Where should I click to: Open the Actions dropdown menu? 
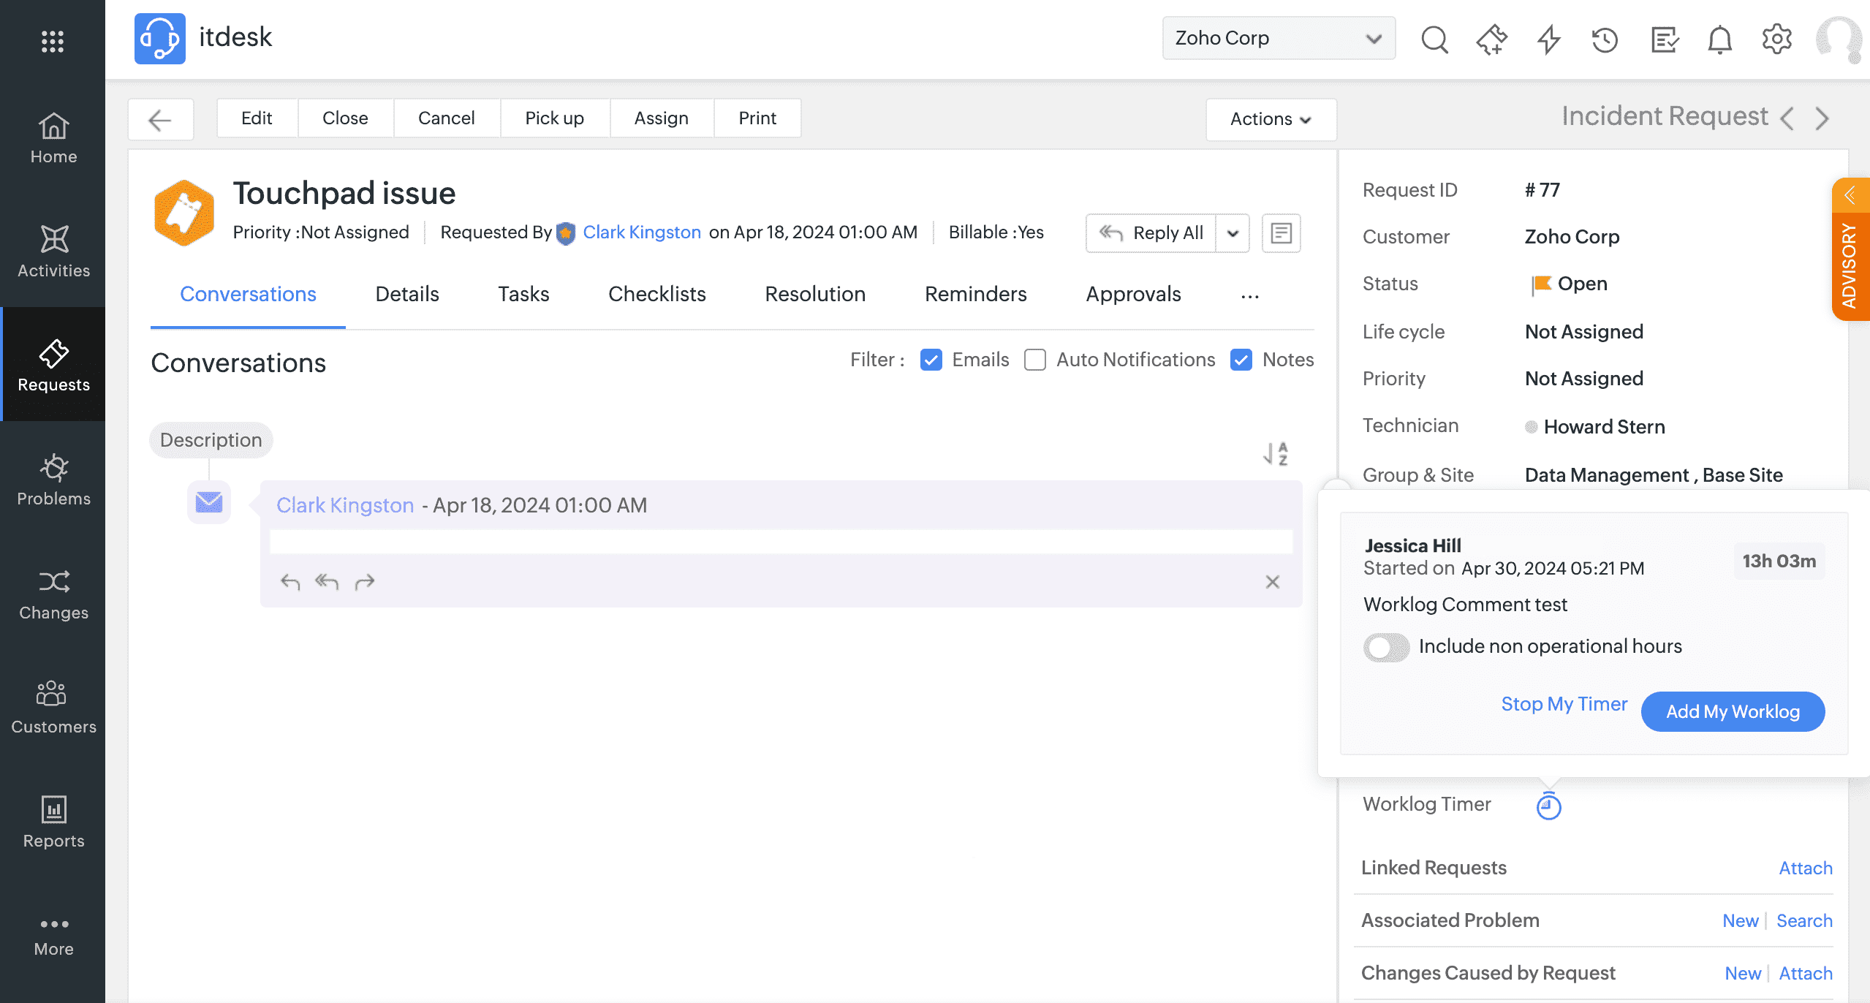(1271, 119)
